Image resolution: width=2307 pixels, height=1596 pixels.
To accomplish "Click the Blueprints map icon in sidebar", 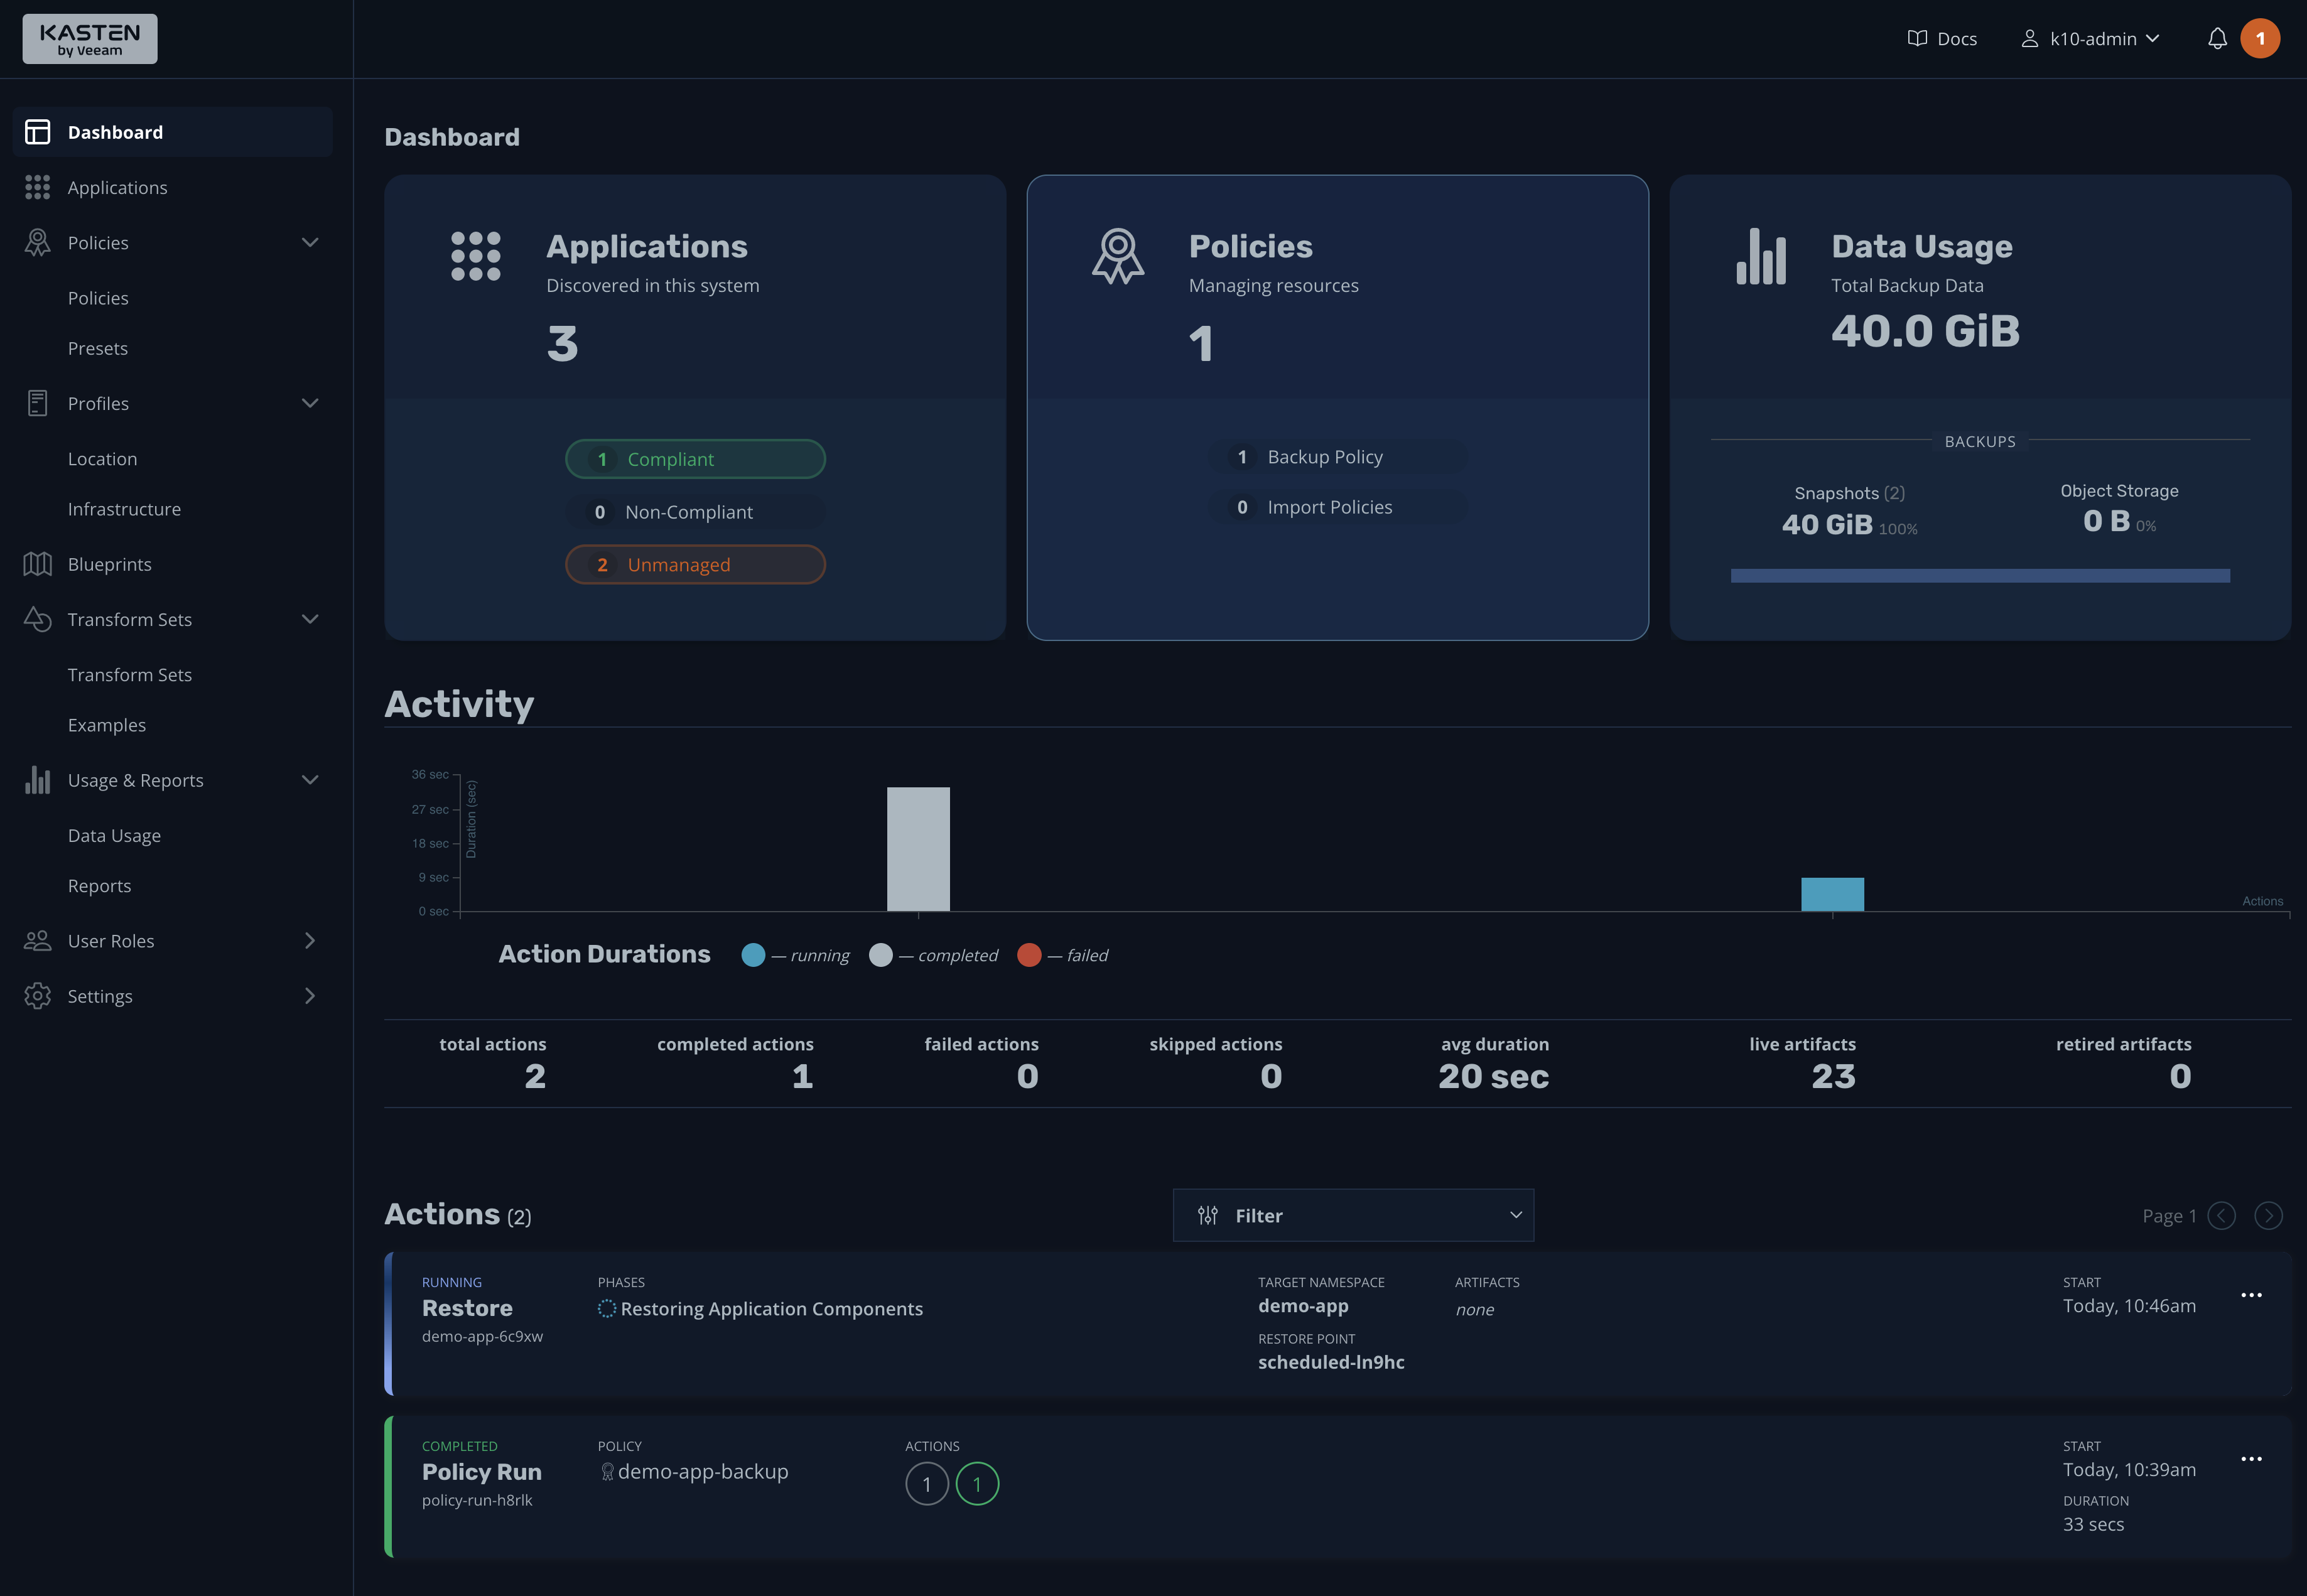I will click(38, 564).
